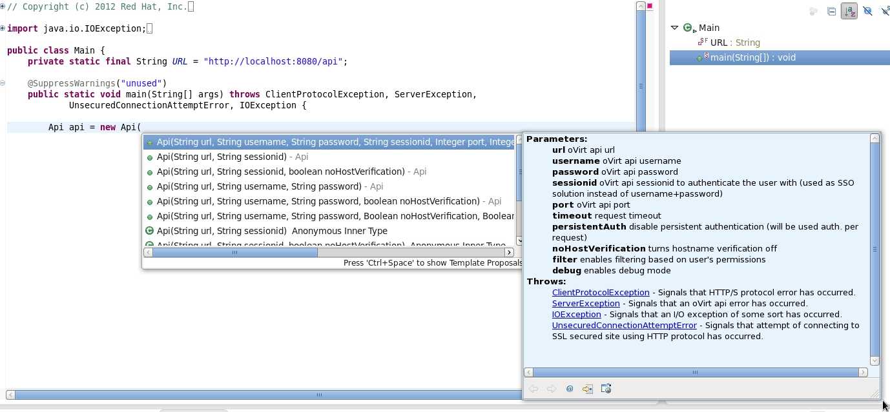Click the Main class icon in Outline

click(x=688, y=28)
